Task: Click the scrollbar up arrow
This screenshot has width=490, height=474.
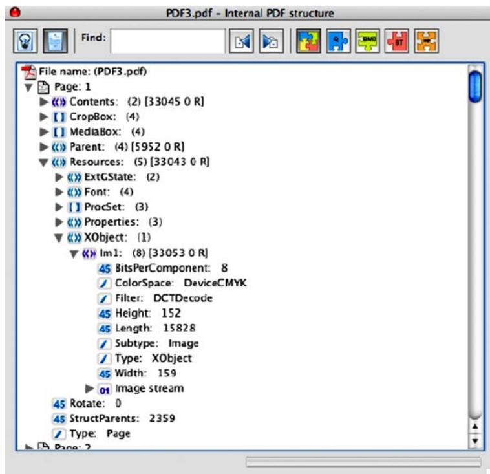Action: 475,427
